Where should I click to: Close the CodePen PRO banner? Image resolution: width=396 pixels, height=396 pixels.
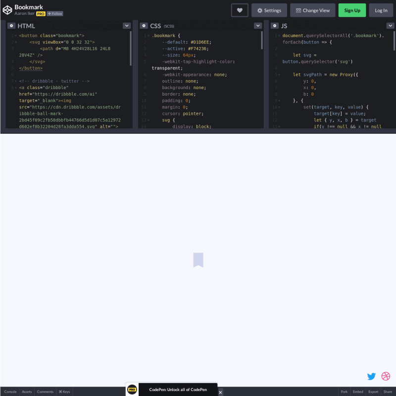(x=220, y=392)
